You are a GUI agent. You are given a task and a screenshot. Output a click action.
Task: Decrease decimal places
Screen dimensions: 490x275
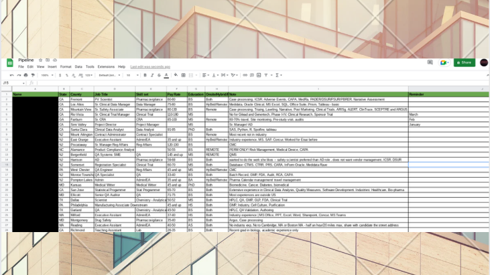click(74, 75)
